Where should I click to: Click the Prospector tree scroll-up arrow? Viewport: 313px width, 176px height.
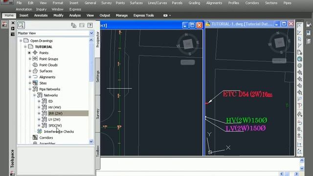91,40
